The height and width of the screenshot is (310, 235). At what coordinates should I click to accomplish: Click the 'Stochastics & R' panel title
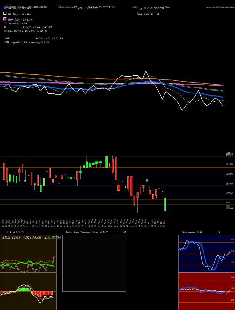tap(192, 232)
